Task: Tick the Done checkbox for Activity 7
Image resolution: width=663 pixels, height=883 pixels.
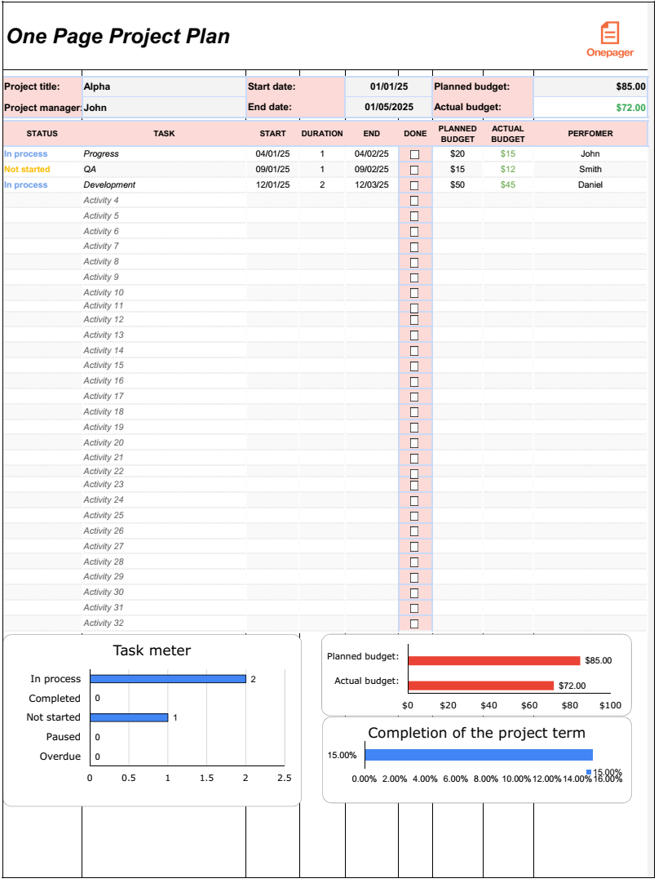Action: pyautogui.click(x=414, y=246)
